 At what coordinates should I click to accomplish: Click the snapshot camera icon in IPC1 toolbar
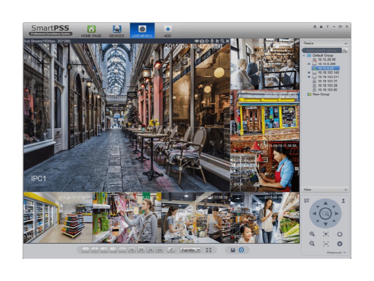pyautogui.click(x=202, y=41)
